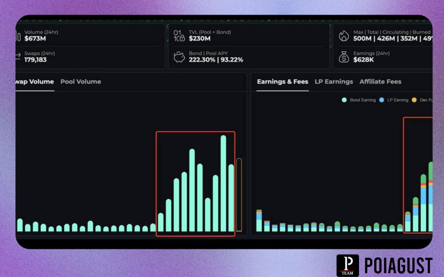Toggle Bond Earning legend dot
Screen dimensions: 444x277
point(344,100)
